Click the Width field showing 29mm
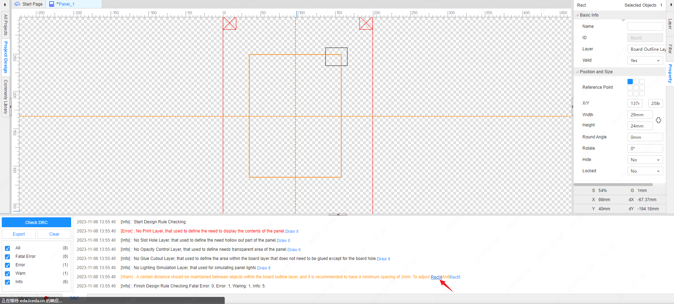Screen dimensions: 674x304 pos(640,114)
